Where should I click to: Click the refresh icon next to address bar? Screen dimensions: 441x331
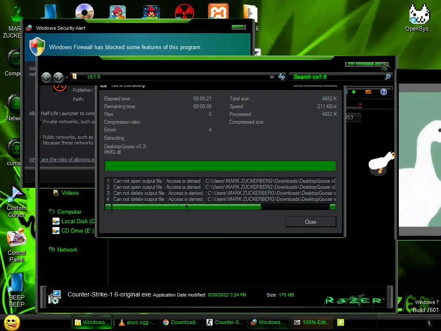click(282, 77)
